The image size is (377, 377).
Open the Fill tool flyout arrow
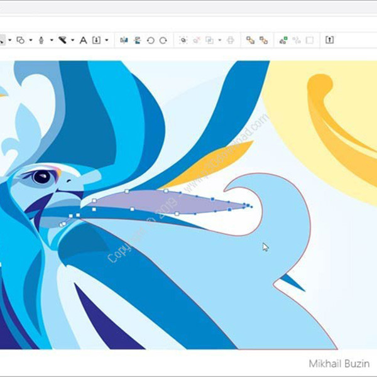[x=73, y=40]
